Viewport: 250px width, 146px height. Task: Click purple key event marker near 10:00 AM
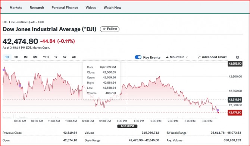20,86
